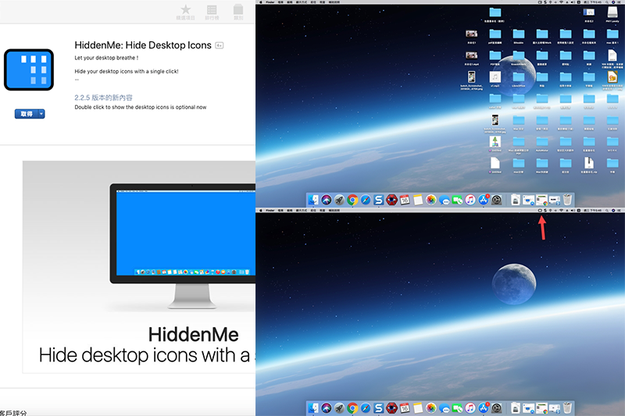625x416 pixels.
Task: Open Chrome in the upper desktop dock
Action: point(352,200)
